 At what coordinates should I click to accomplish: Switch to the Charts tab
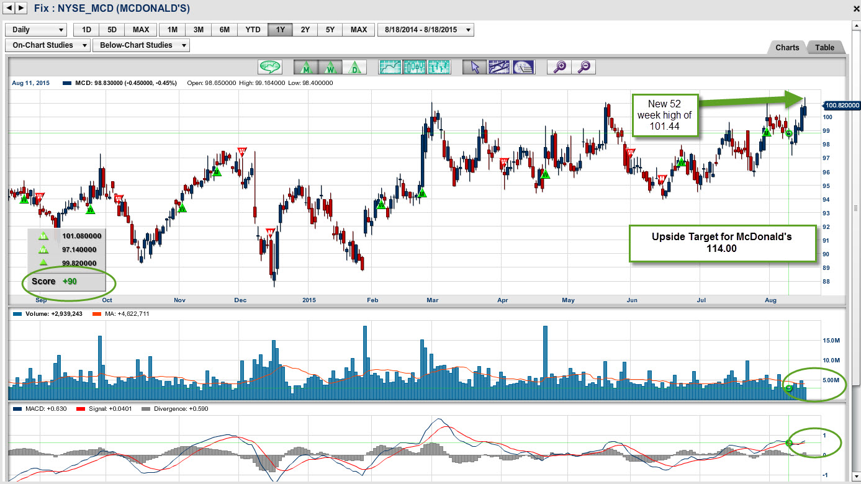(x=787, y=48)
